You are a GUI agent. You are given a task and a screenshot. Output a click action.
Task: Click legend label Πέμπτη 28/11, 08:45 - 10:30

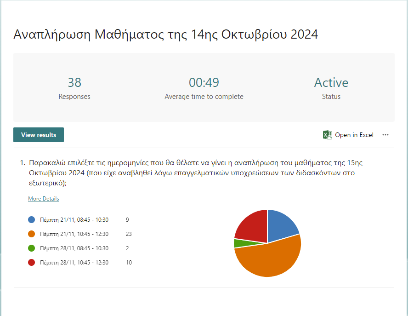74,248
